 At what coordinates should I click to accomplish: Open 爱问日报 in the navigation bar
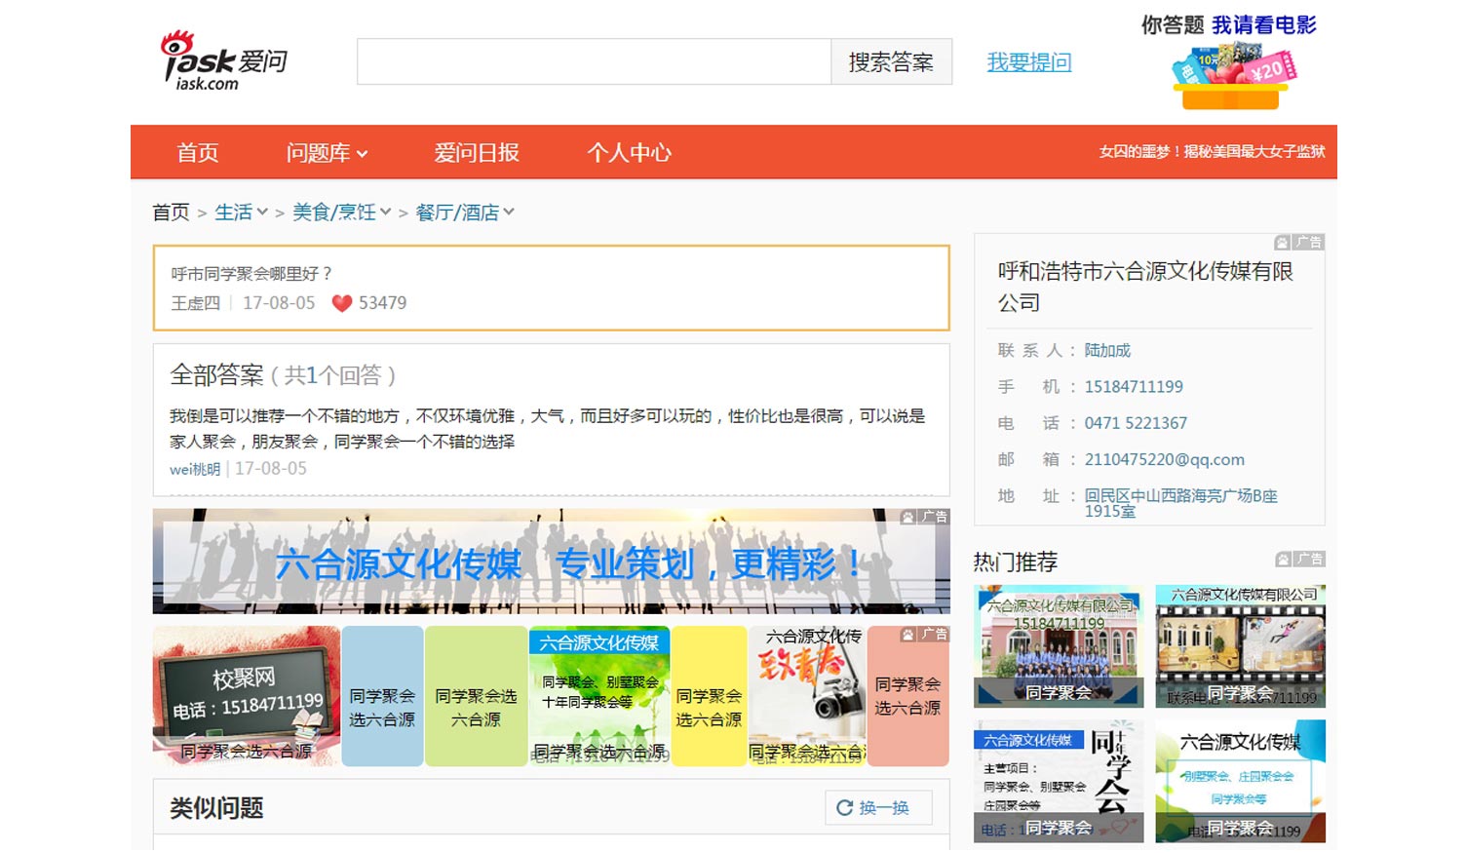(x=477, y=153)
